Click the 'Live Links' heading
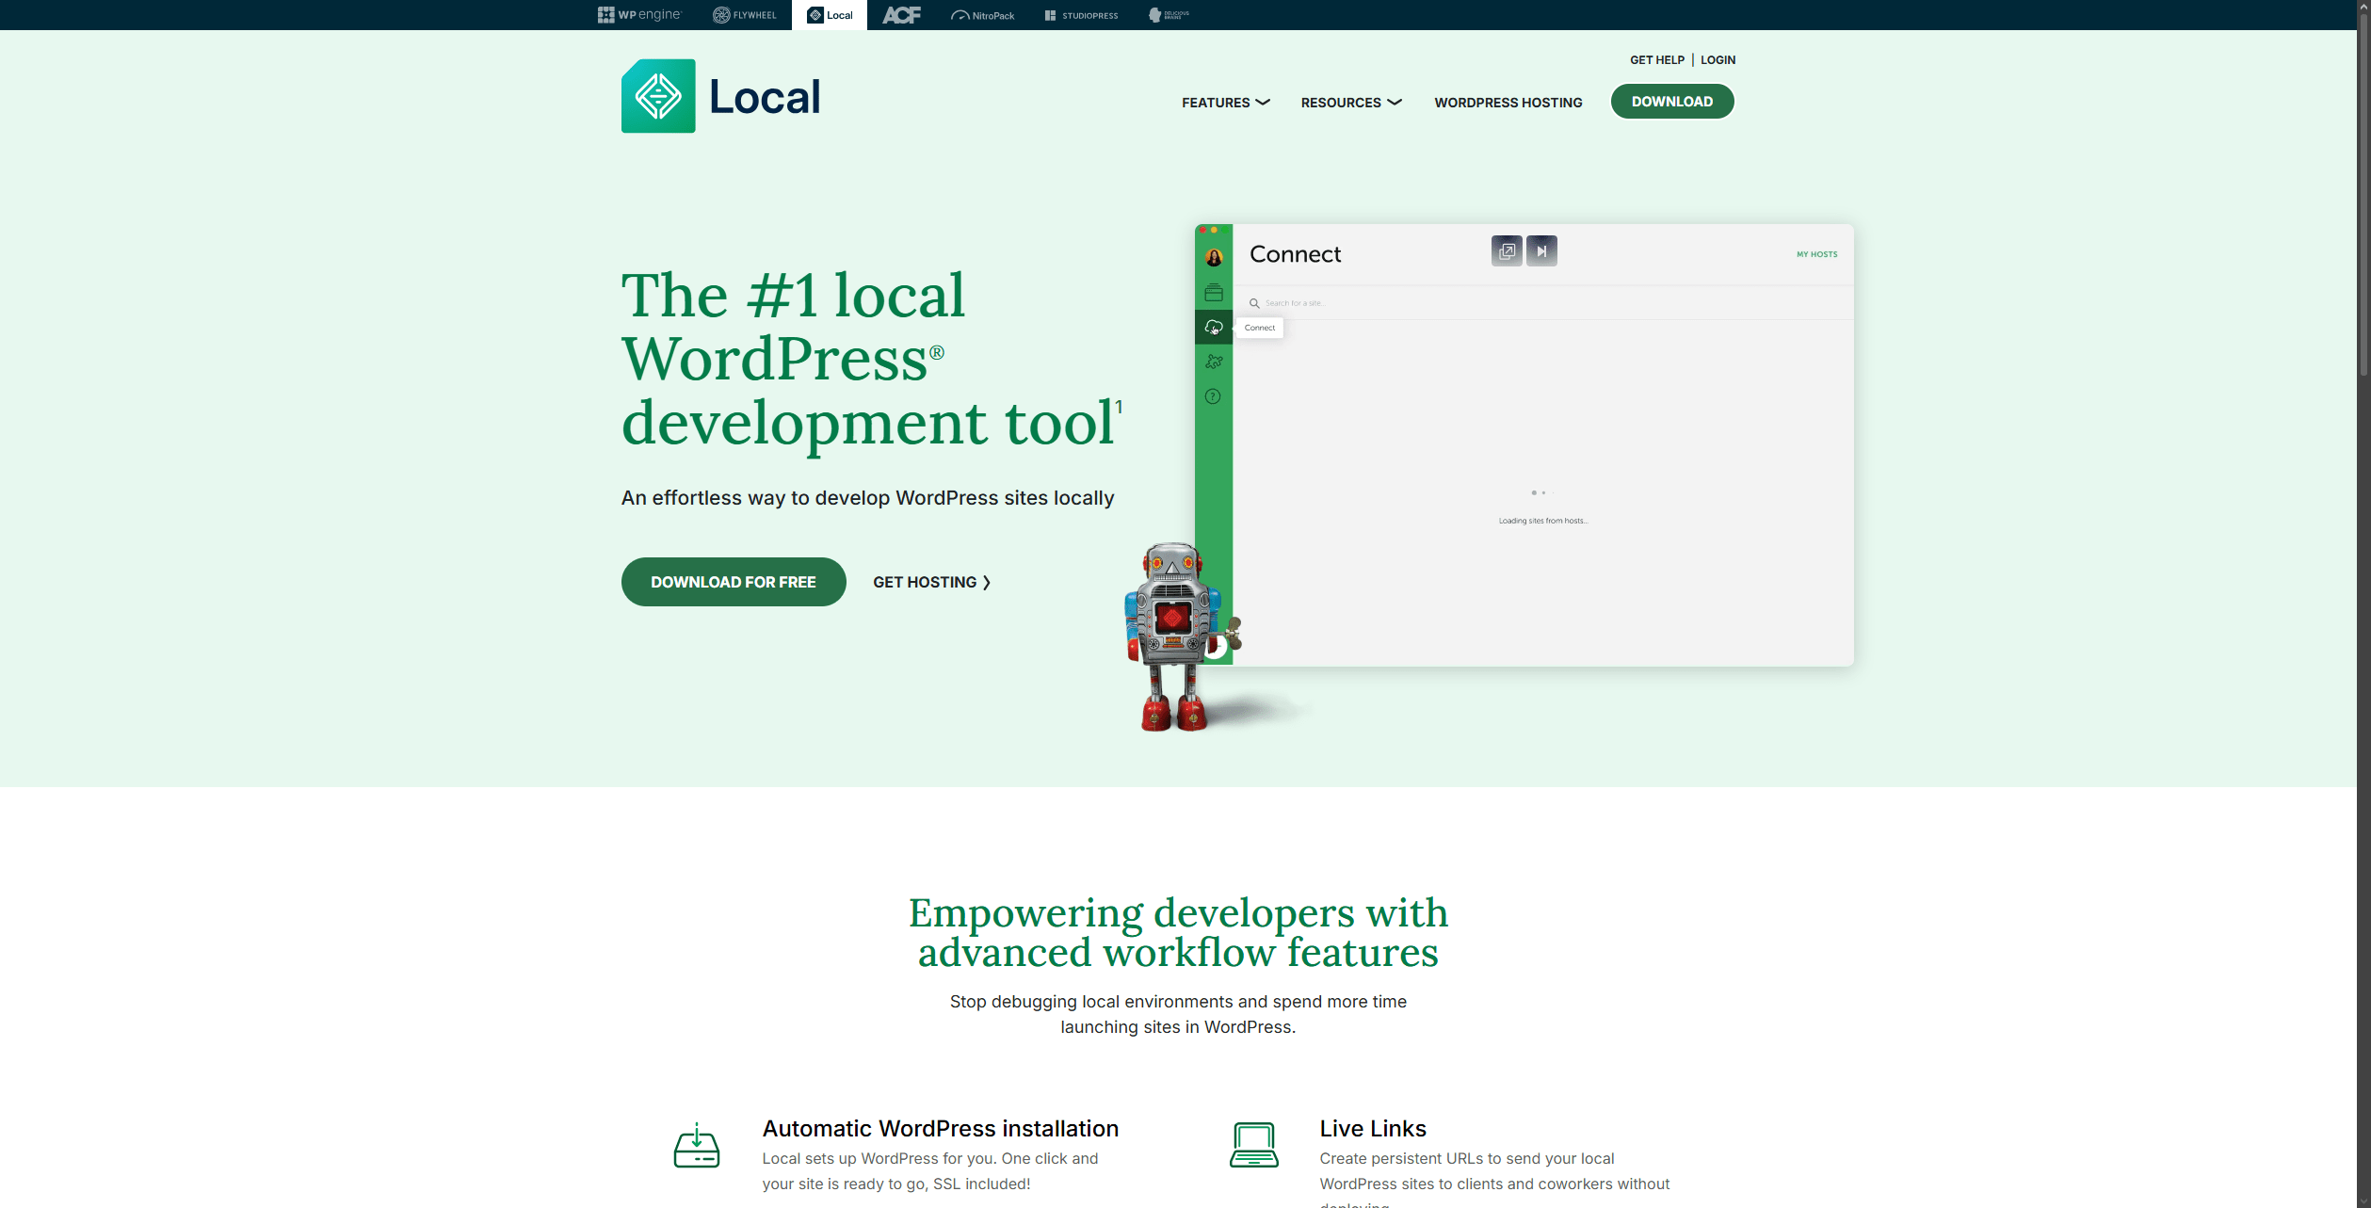Viewport: 2371px width, 1208px height. [x=1373, y=1128]
